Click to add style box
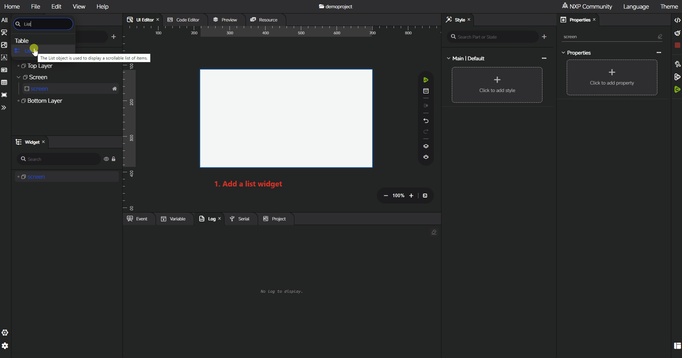Image resolution: width=682 pixels, height=358 pixels. tap(497, 85)
